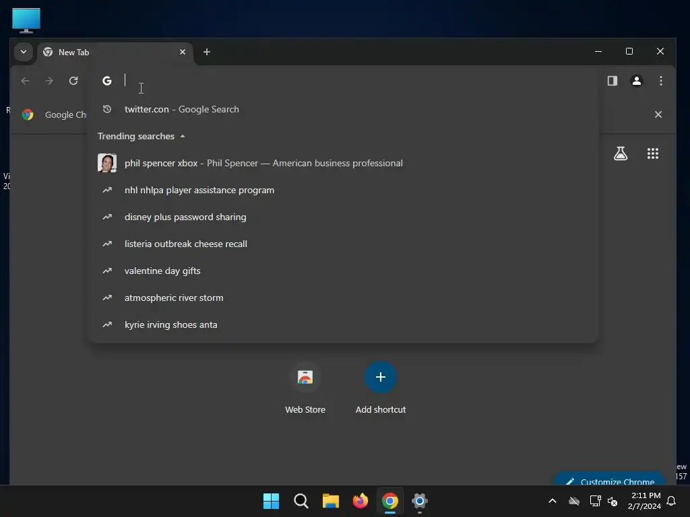The image size is (690, 517).
Task: Click Phil Spencer thumbnail photo
Action: click(x=107, y=163)
